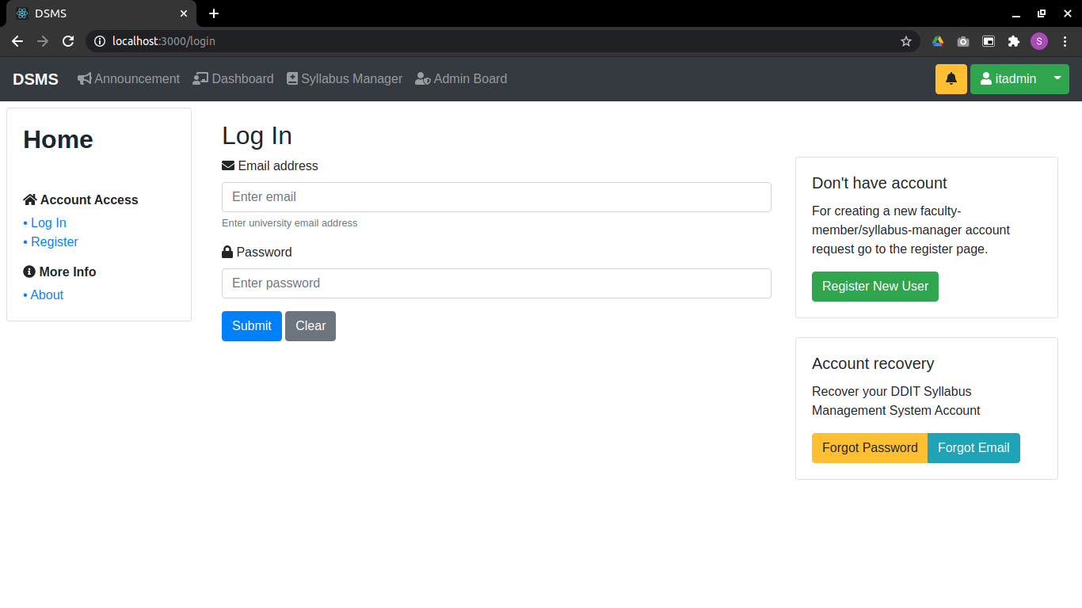Click the Enter email input field
This screenshot has width=1082, height=608.
pyautogui.click(x=497, y=196)
